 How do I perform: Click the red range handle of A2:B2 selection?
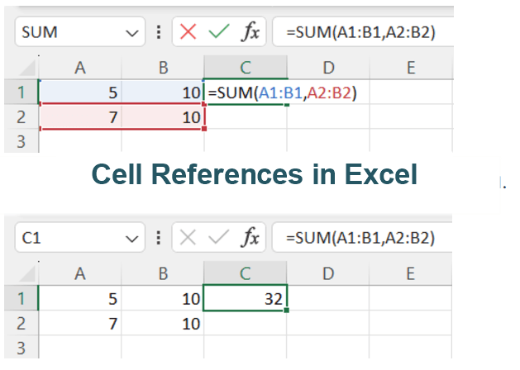(204, 129)
